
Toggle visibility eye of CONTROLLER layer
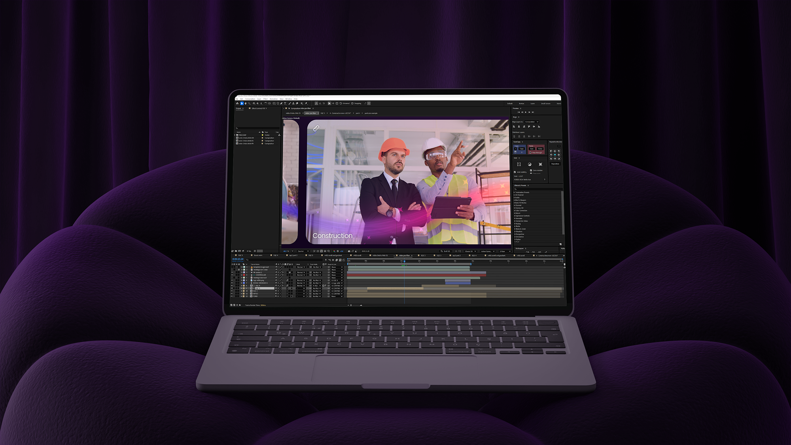(232, 275)
